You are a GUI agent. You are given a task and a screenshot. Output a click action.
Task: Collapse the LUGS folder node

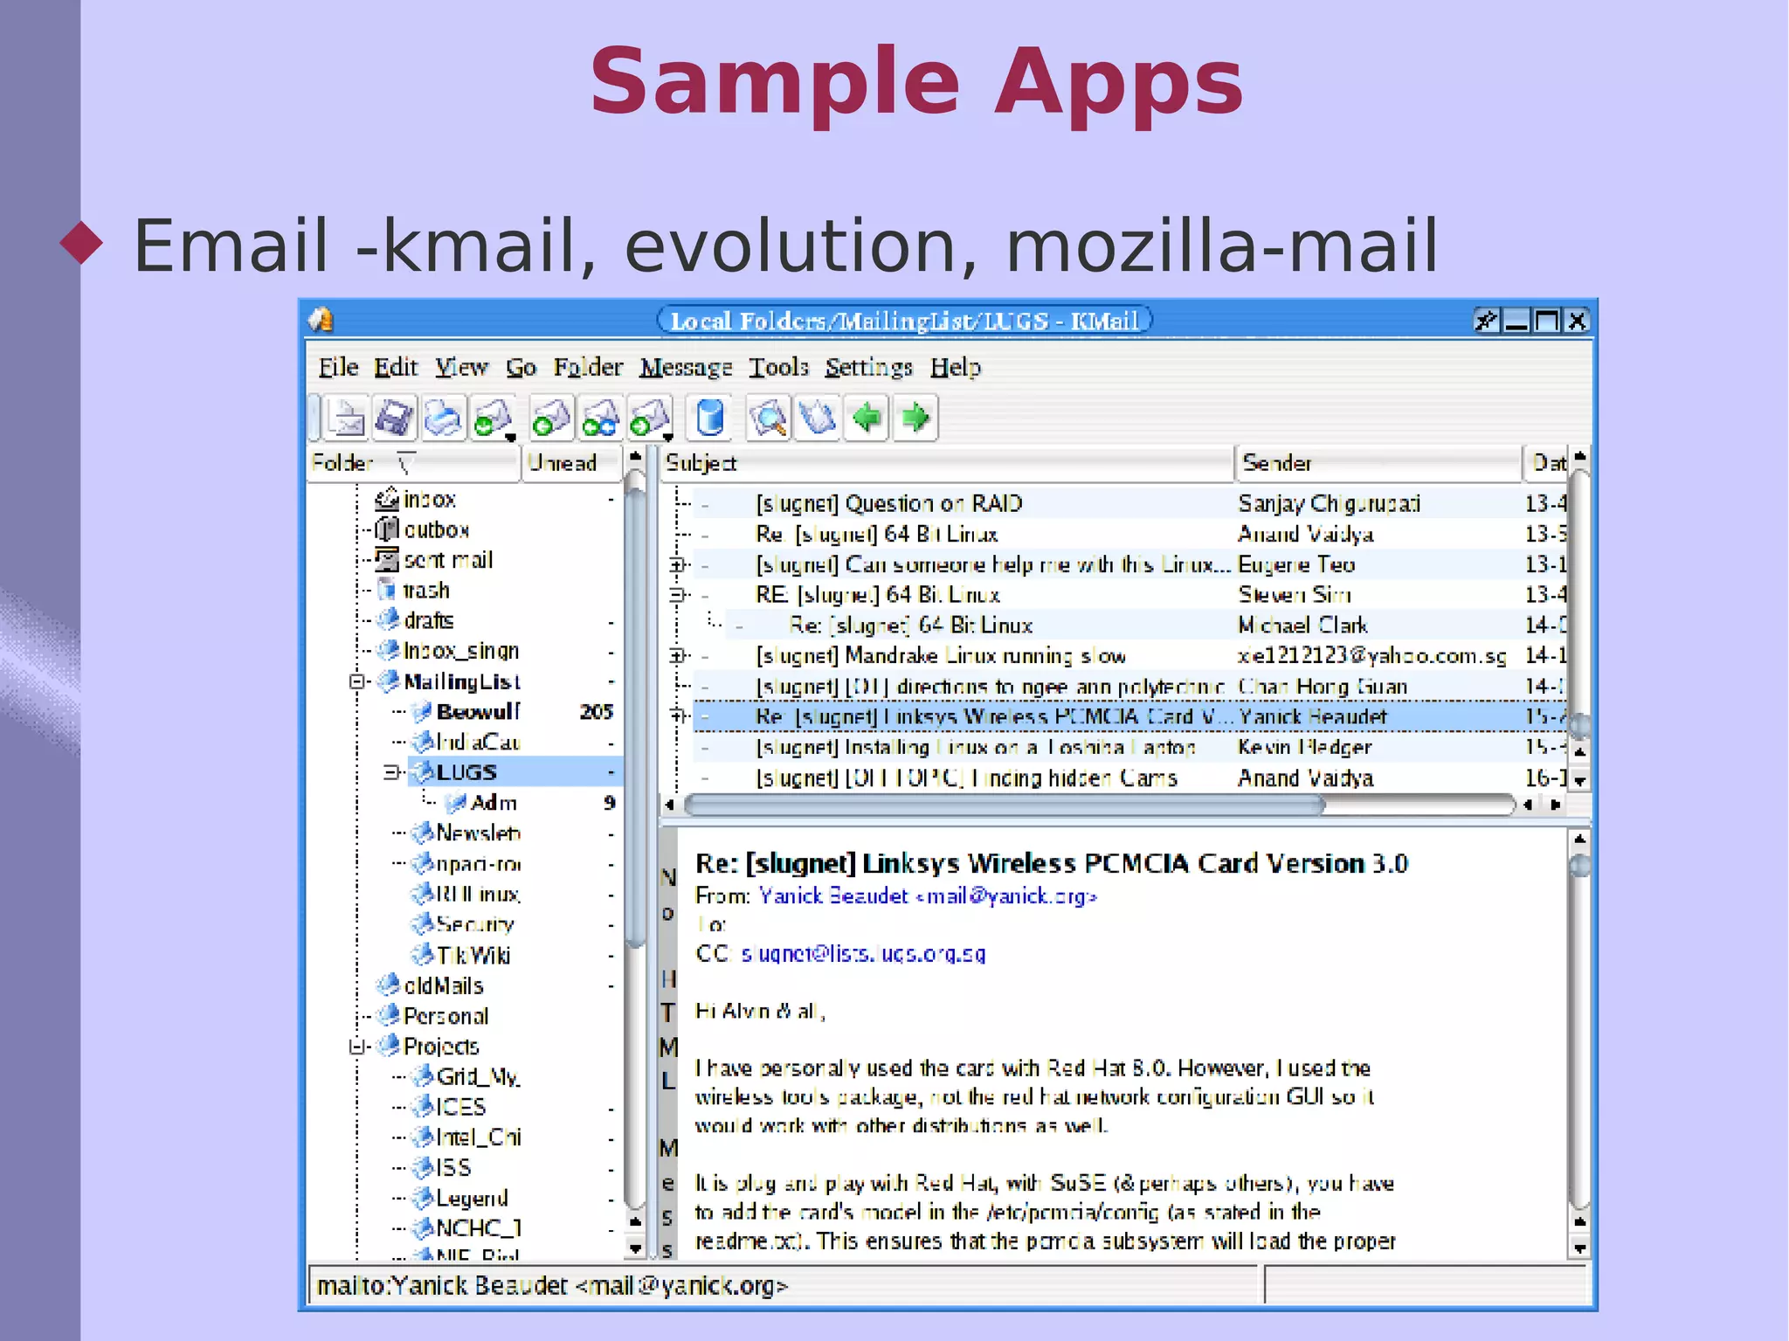392,772
